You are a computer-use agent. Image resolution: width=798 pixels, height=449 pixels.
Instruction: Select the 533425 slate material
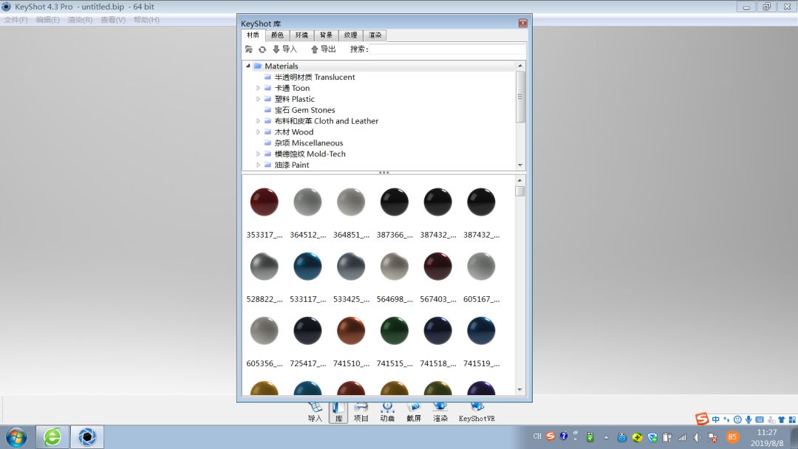[x=351, y=267]
